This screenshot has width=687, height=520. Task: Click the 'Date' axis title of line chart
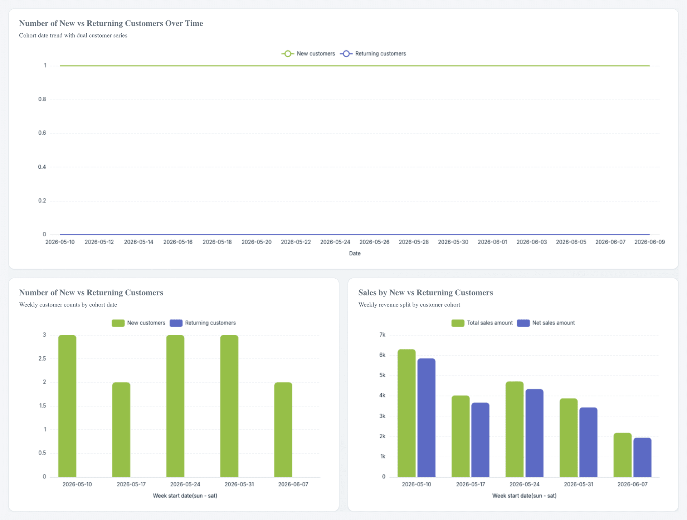[355, 254]
